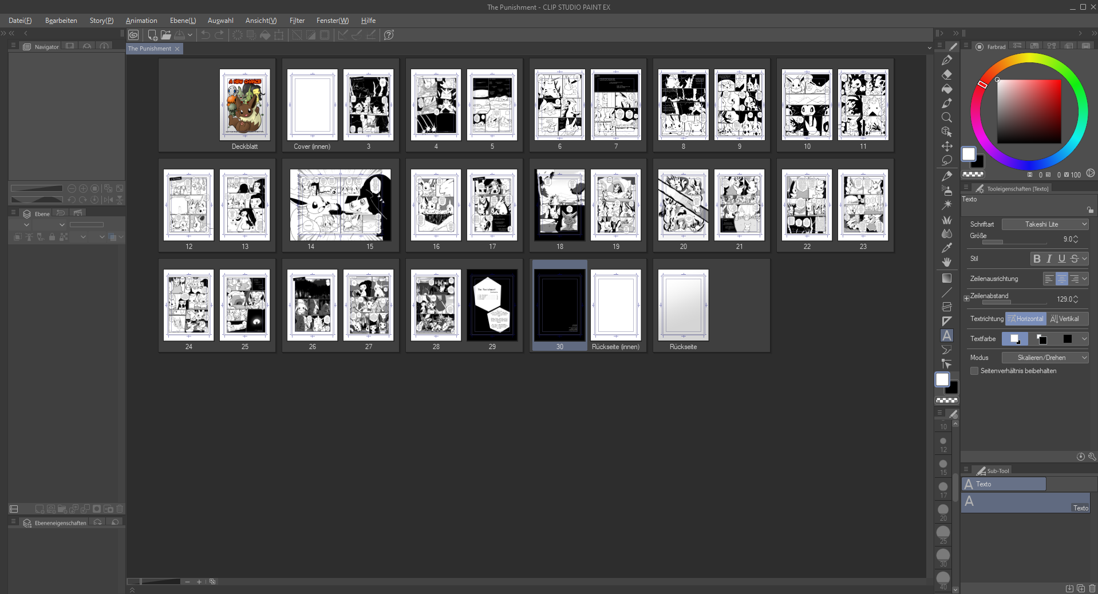Open the Filter menu

click(x=297, y=21)
